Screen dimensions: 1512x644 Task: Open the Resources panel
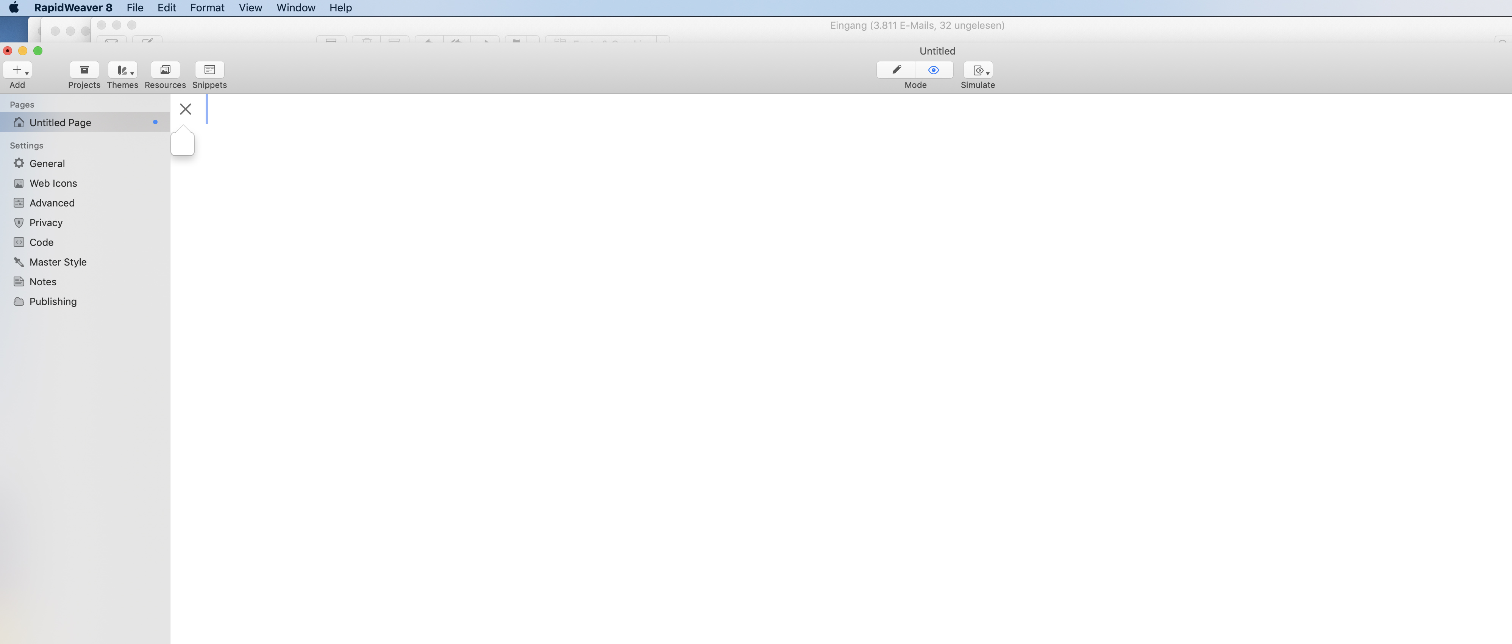165,70
